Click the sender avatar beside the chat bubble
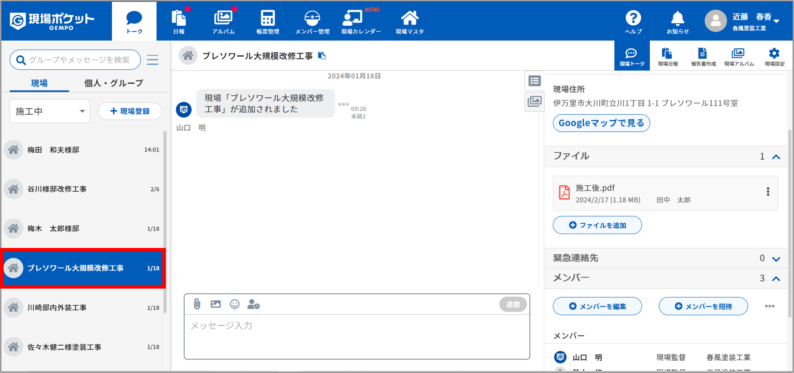The image size is (794, 373). tap(184, 109)
